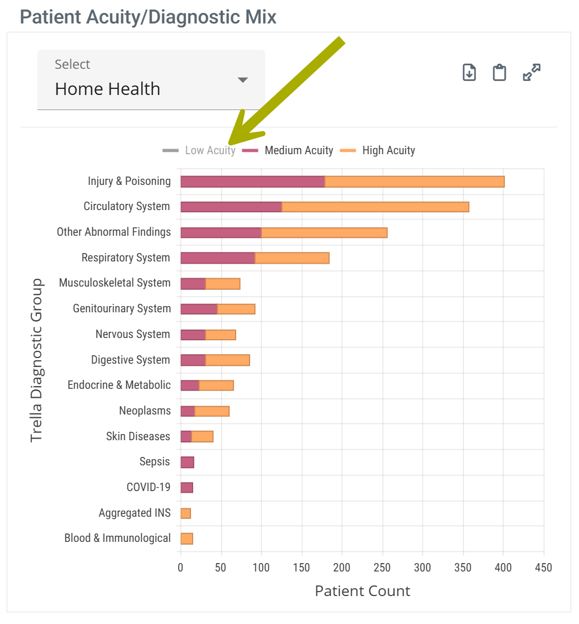Screen dimensions: 579x624
Task: Click Respiratory System high acuity segment
Action: point(292,258)
